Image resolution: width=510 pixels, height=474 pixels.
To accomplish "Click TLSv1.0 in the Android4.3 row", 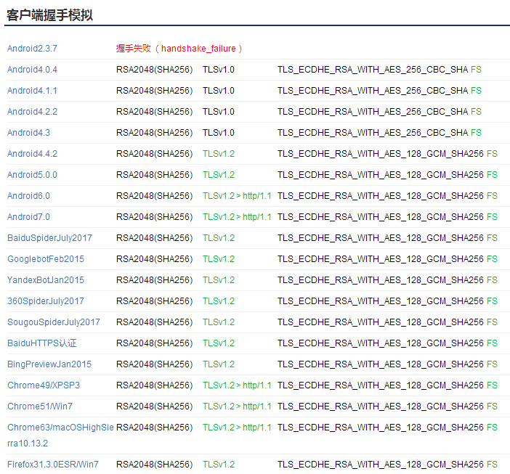I will coord(219,133).
